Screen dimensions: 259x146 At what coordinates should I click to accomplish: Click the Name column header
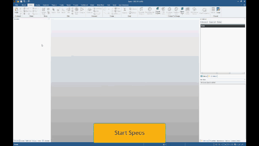pos(223,26)
